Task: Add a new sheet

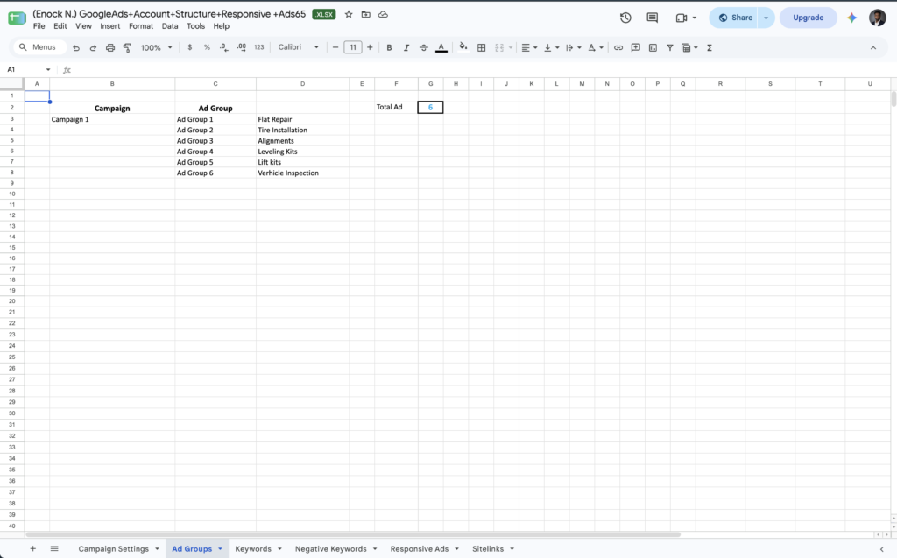Action: click(x=32, y=549)
